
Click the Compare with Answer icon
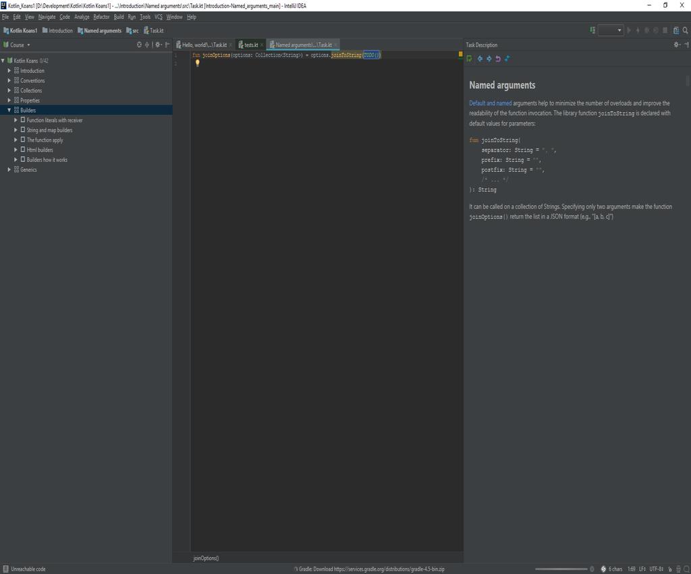point(507,59)
